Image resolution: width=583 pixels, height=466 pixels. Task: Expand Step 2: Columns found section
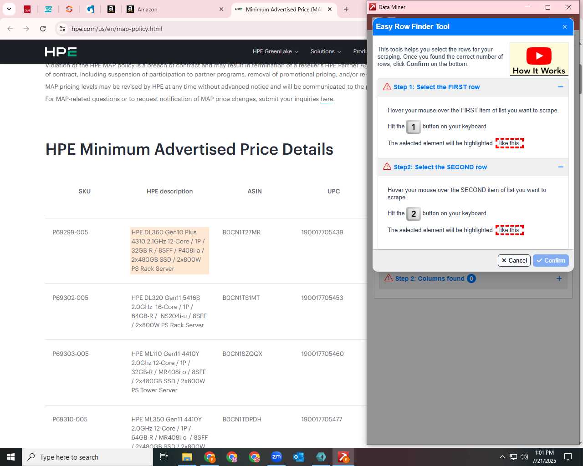pyautogui.click(x=559, y=279)
